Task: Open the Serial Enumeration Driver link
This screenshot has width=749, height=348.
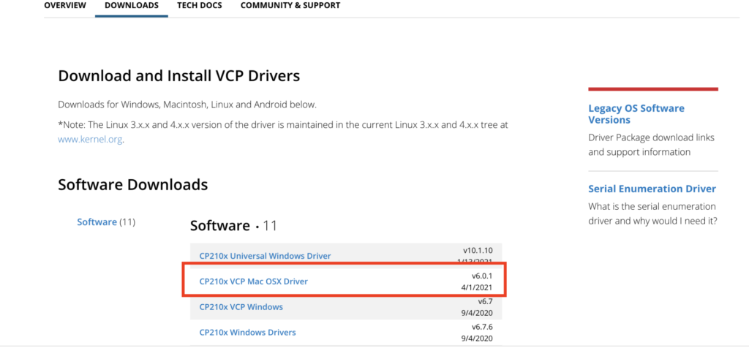Action: [652, 189]
